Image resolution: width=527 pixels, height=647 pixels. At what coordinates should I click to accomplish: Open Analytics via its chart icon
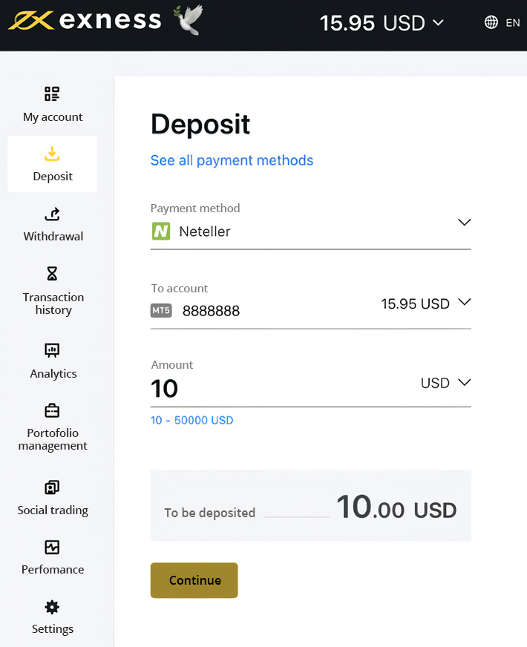coord(52,350)
